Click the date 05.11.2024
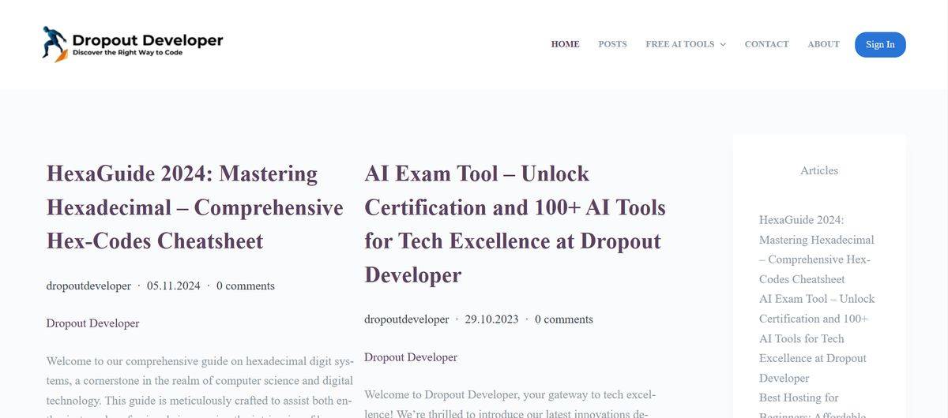This screenshot has width=948, height=418. 174,286
